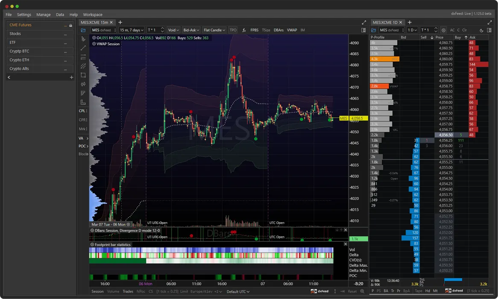The height and width of the screenshot is (299, 498).
Task: Switch to the MES:XCME 1D tab
Action: pos(386,22)
